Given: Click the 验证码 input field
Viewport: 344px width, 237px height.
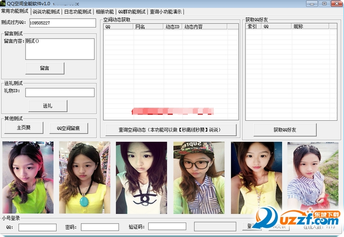Looking at the screenshot, I should 167,226.
